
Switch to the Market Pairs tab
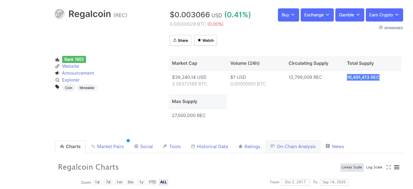tap(107, 147)
